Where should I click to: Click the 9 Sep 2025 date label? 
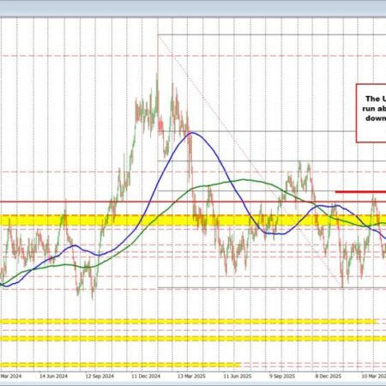point(282,376)
